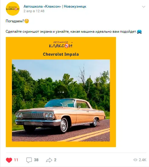Click the Сделайте скриншот экрана text line
149x167 pixels.
(71, 32)
